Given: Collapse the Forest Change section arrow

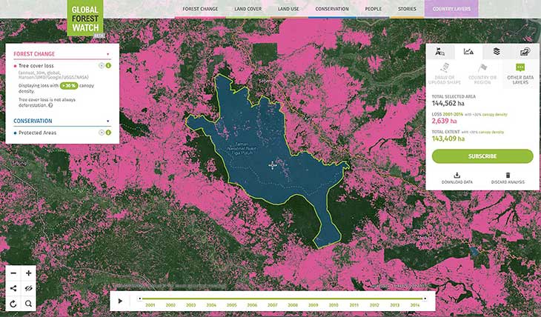Looking at the screenshot, I should [x=108, y=54].
